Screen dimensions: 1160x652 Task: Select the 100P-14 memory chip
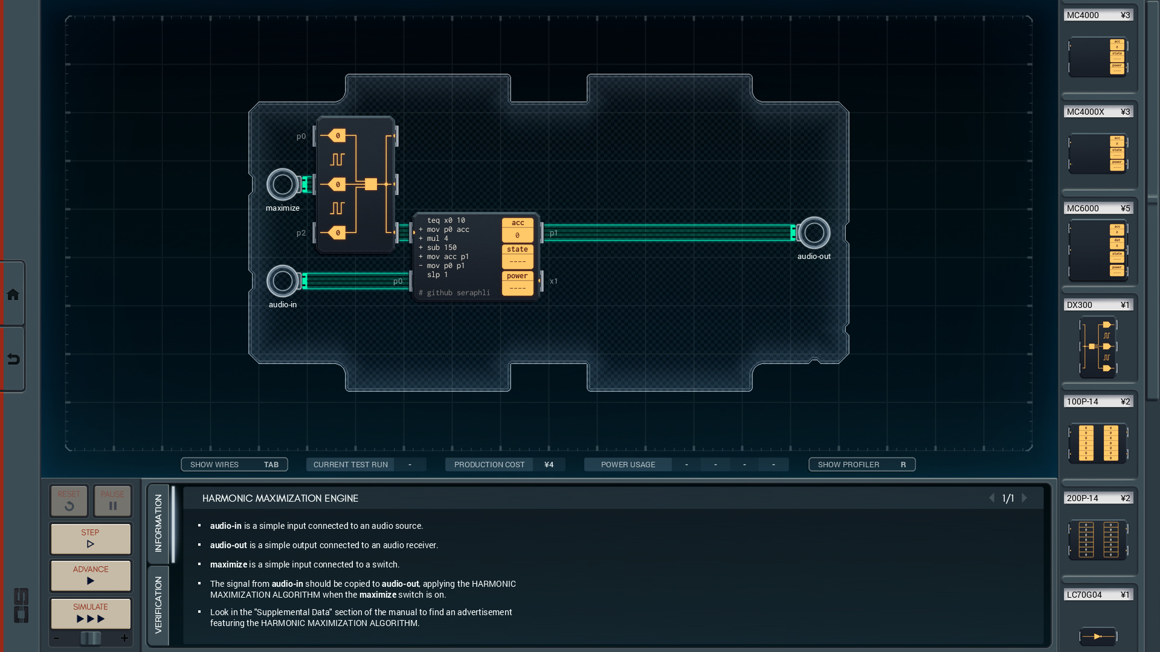click(1098, 443)
